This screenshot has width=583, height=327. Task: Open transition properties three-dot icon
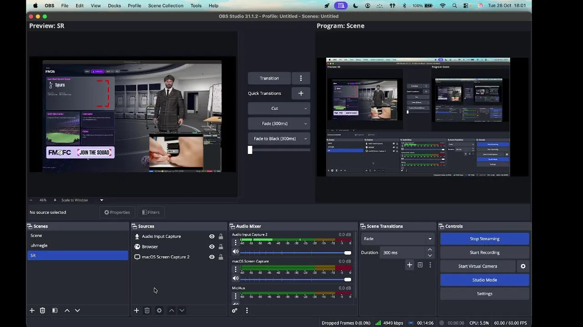pyautogui.click(x=430, y=265)
